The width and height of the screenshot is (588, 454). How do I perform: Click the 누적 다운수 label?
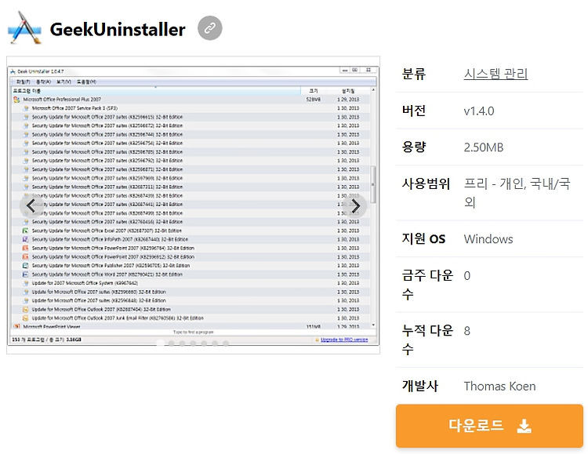coord(427,340)
